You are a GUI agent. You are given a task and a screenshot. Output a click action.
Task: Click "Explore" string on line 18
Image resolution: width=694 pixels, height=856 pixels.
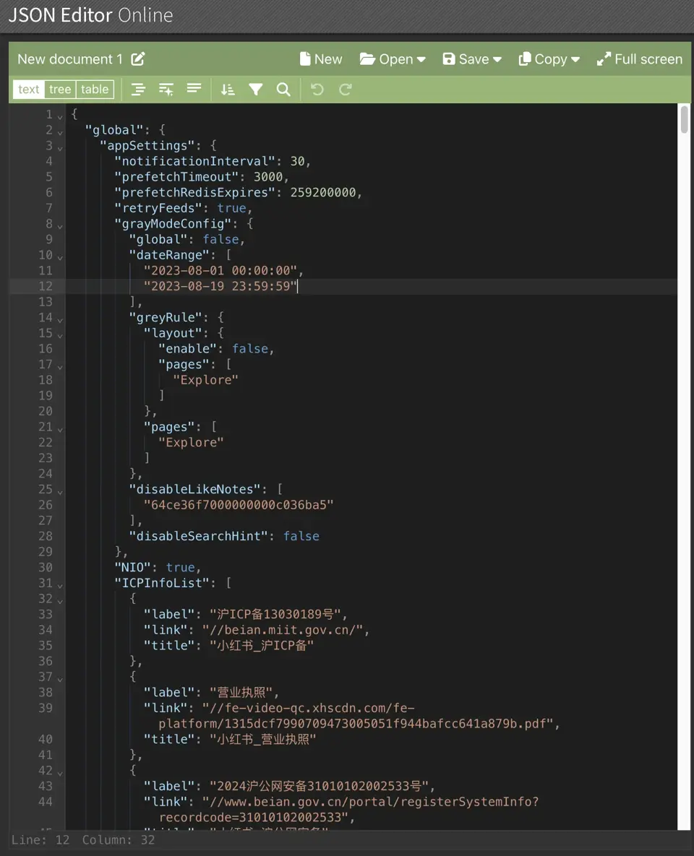(205, 380)
